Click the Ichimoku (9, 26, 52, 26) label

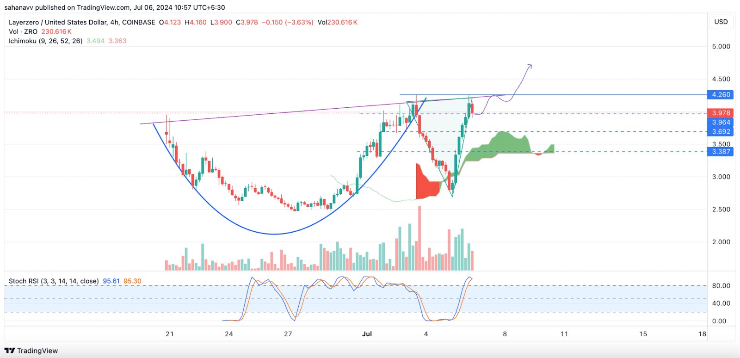[45, 41]
